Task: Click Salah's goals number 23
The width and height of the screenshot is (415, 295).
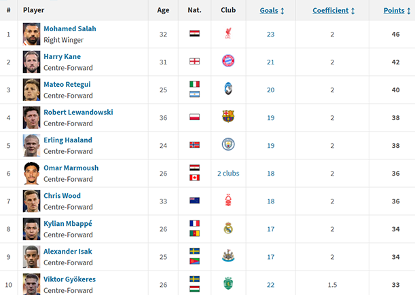Action: (x=270, y=34)
